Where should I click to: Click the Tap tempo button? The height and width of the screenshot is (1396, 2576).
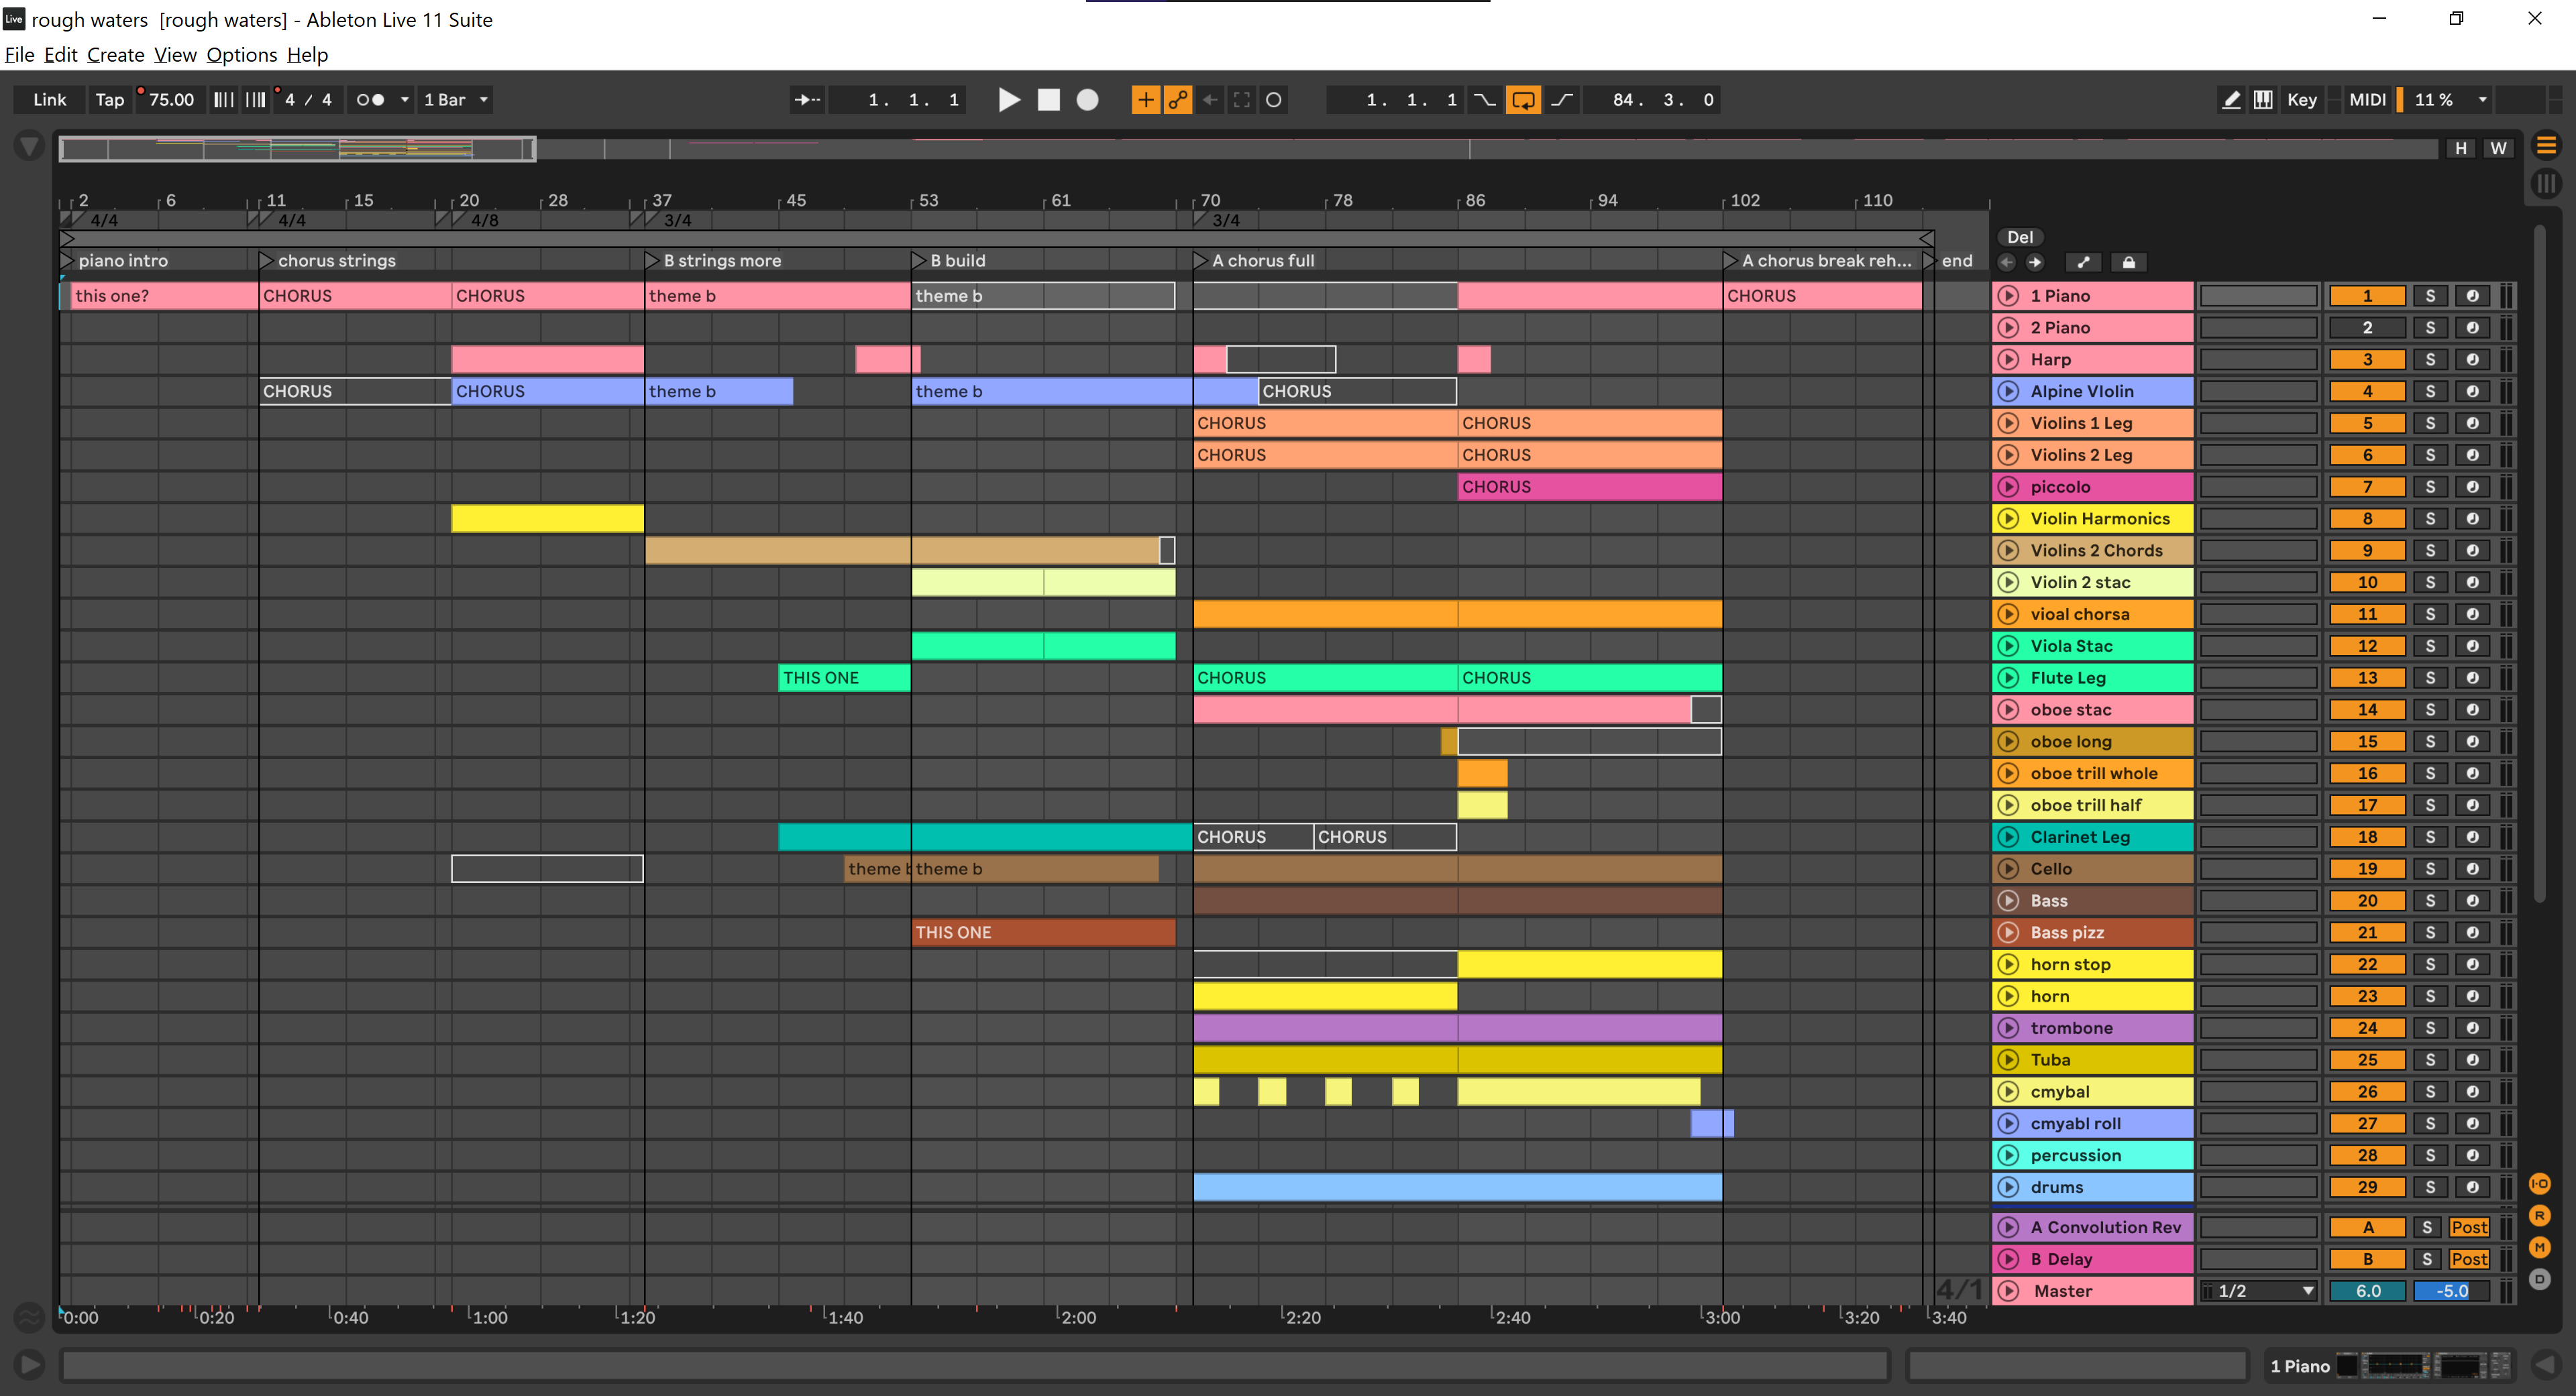tap(109, 100)
